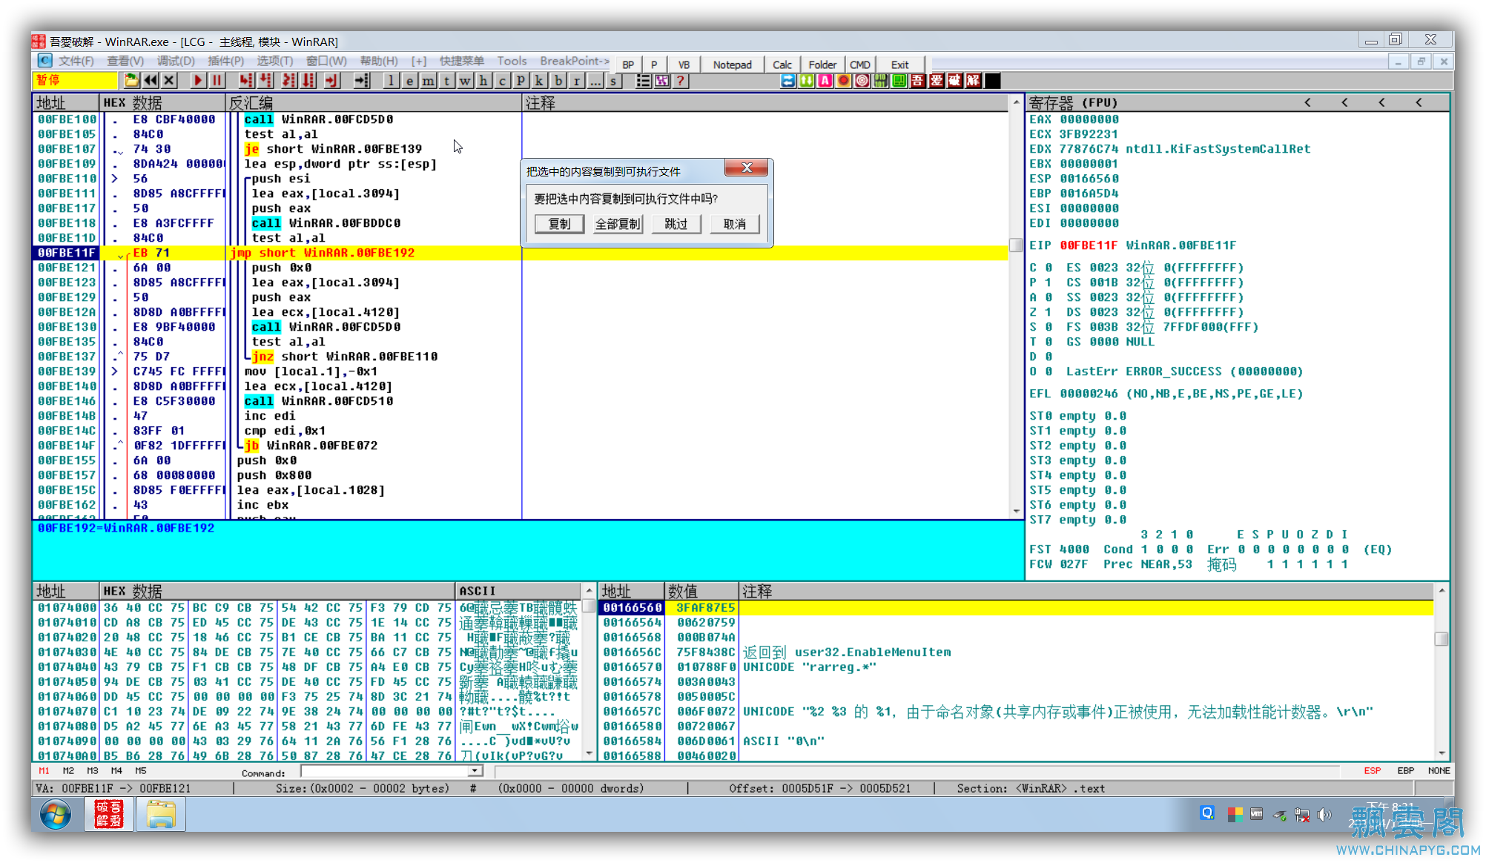1486x863 pixels.
Task: Open the 调试(D) menu
Action: click(x=175, y=61)
